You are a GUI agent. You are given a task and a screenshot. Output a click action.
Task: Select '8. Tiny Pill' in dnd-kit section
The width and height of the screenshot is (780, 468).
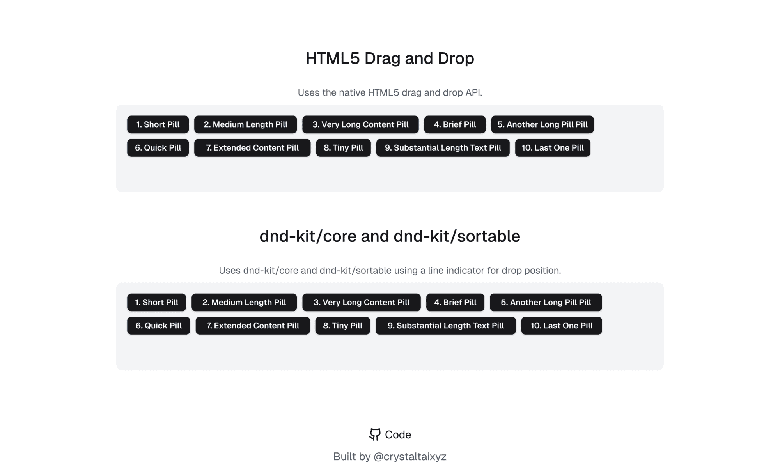343,326
